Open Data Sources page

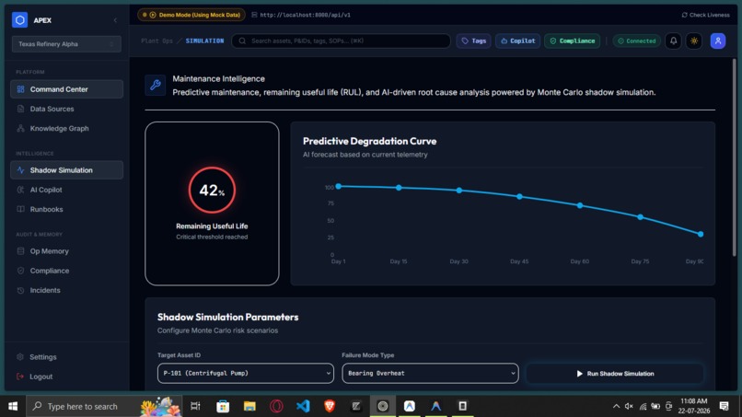pos(66,109)
